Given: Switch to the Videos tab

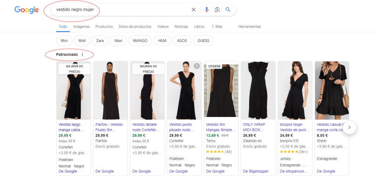Looking at the screenshot, I should coord(163,26).
